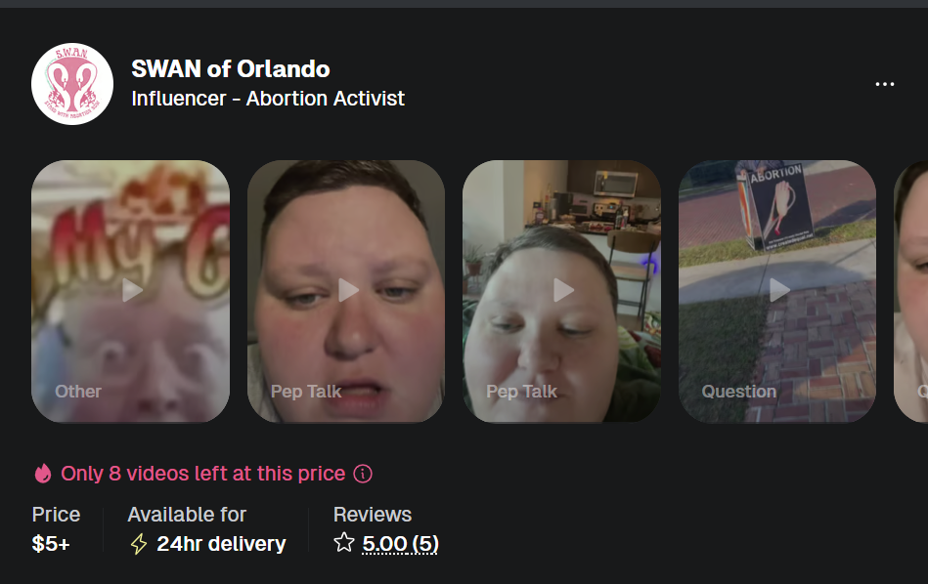The height and width of the screenshot is (584, 928).
Task: Click the SWAN logo profile avatar
Action: (x=72, y=84)
